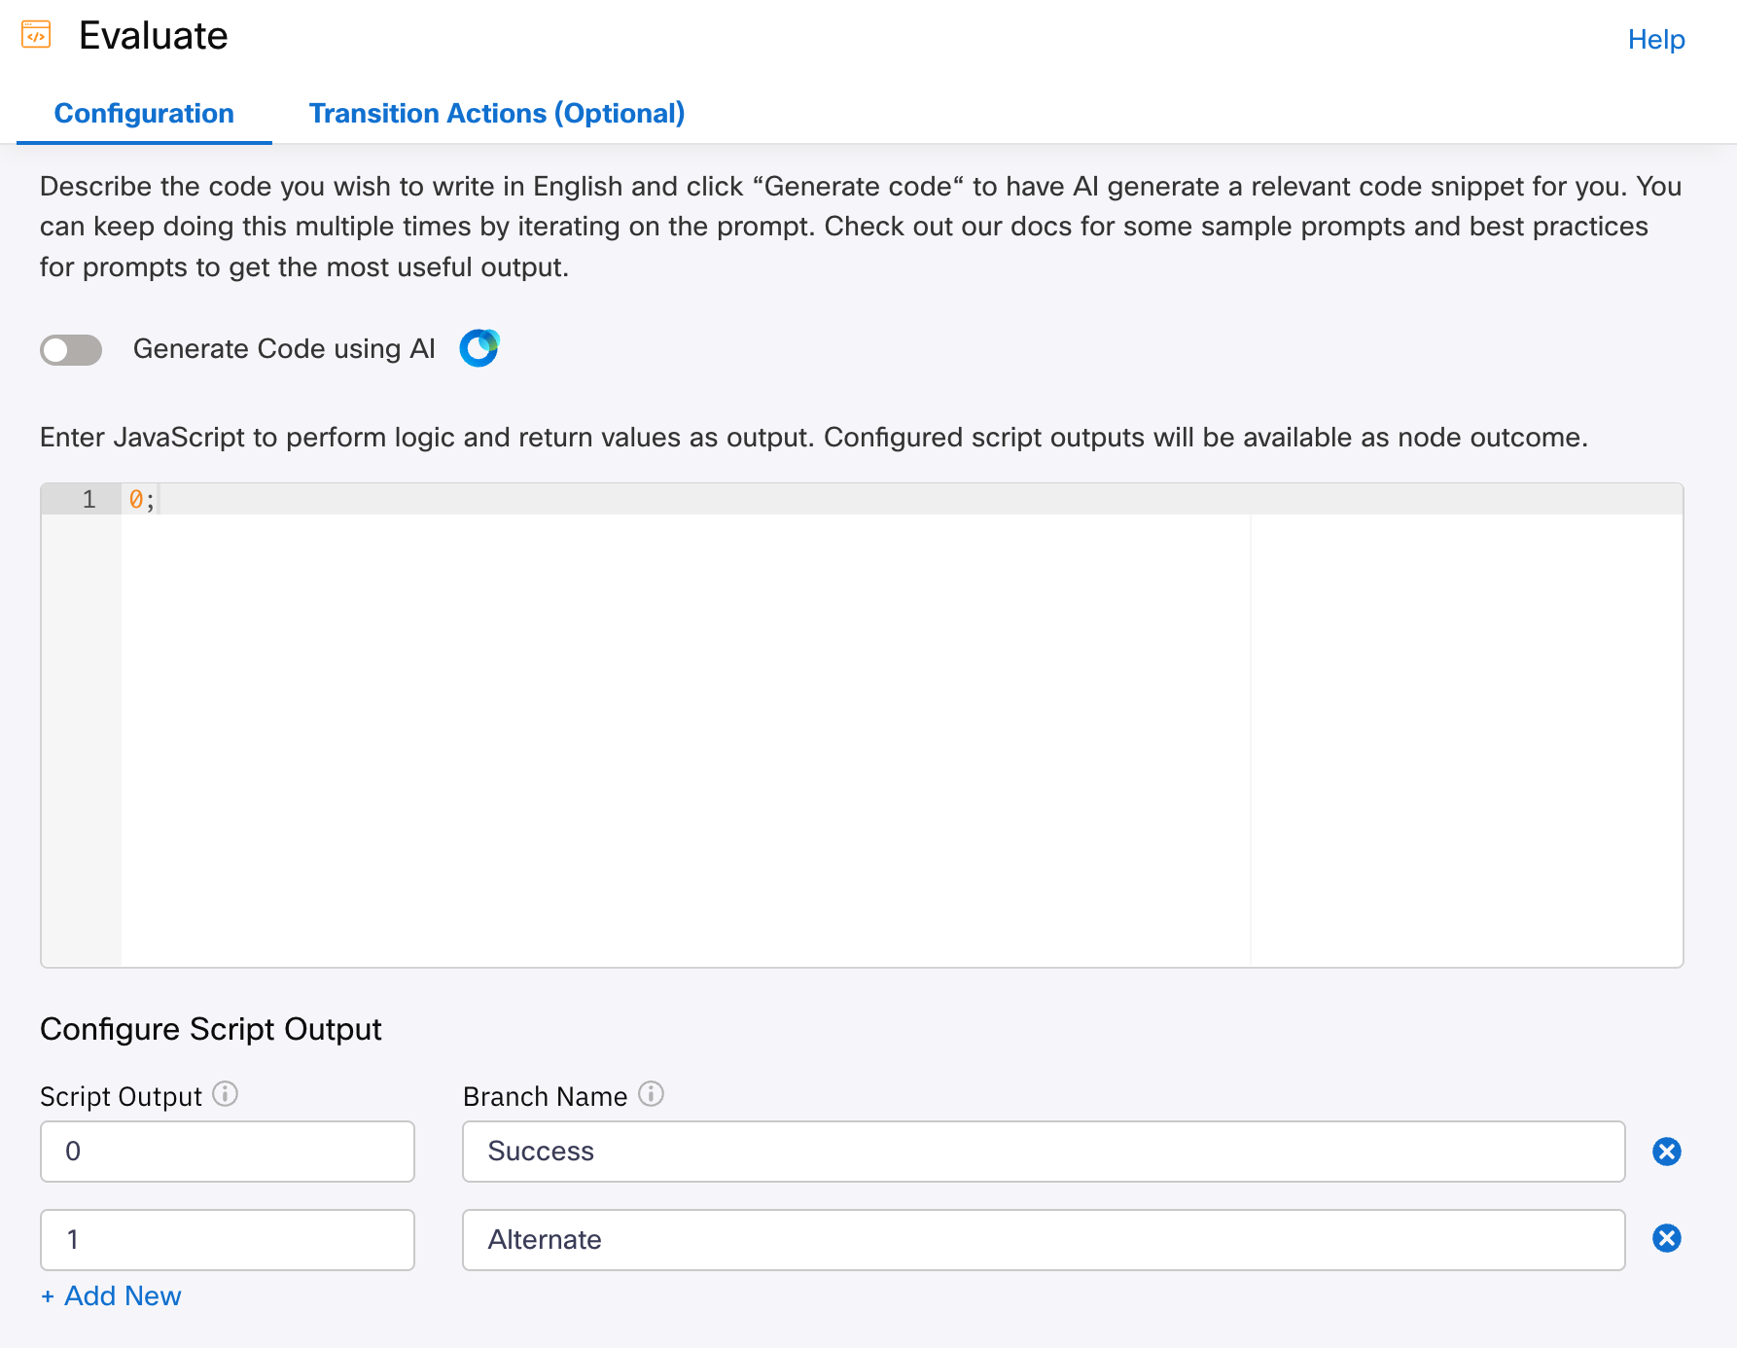
Task: Click the Evaluate panel title
Action: coord(154,36)
